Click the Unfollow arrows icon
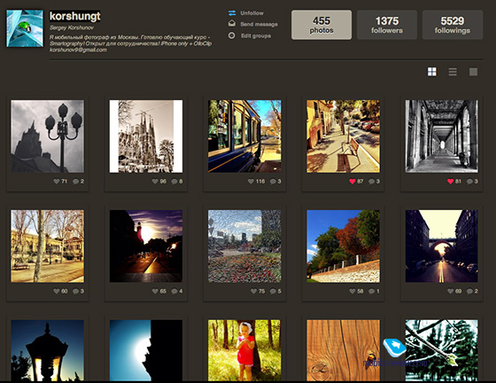The height and width of the screenshot is (383, 496). [x=232, y=13]
